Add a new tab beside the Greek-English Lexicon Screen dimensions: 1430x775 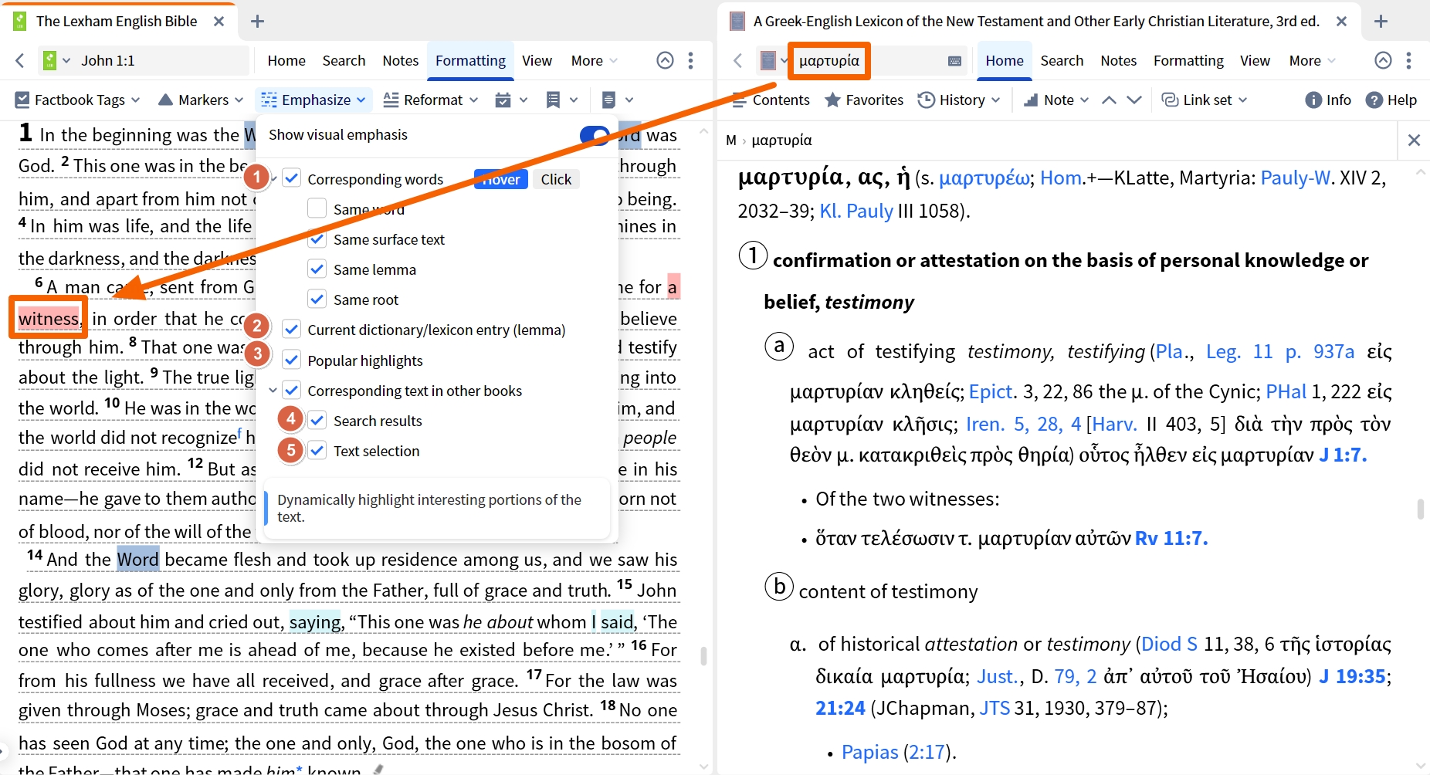point(1381,21)
